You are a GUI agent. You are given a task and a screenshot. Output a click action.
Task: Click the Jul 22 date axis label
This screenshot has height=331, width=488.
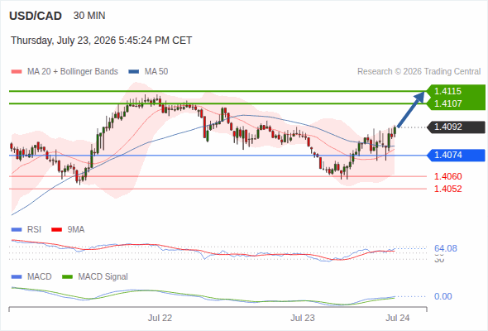click(x=160, y=319)
